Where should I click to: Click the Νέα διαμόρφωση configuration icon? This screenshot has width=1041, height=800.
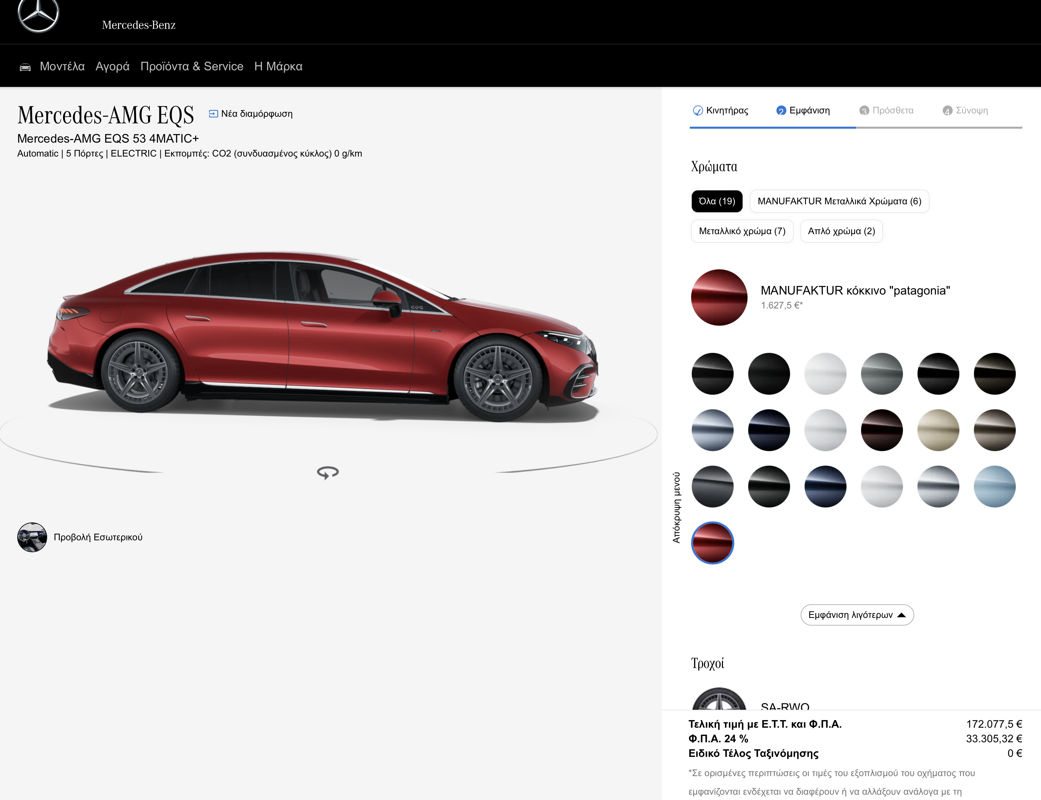[x=213, y=114]
